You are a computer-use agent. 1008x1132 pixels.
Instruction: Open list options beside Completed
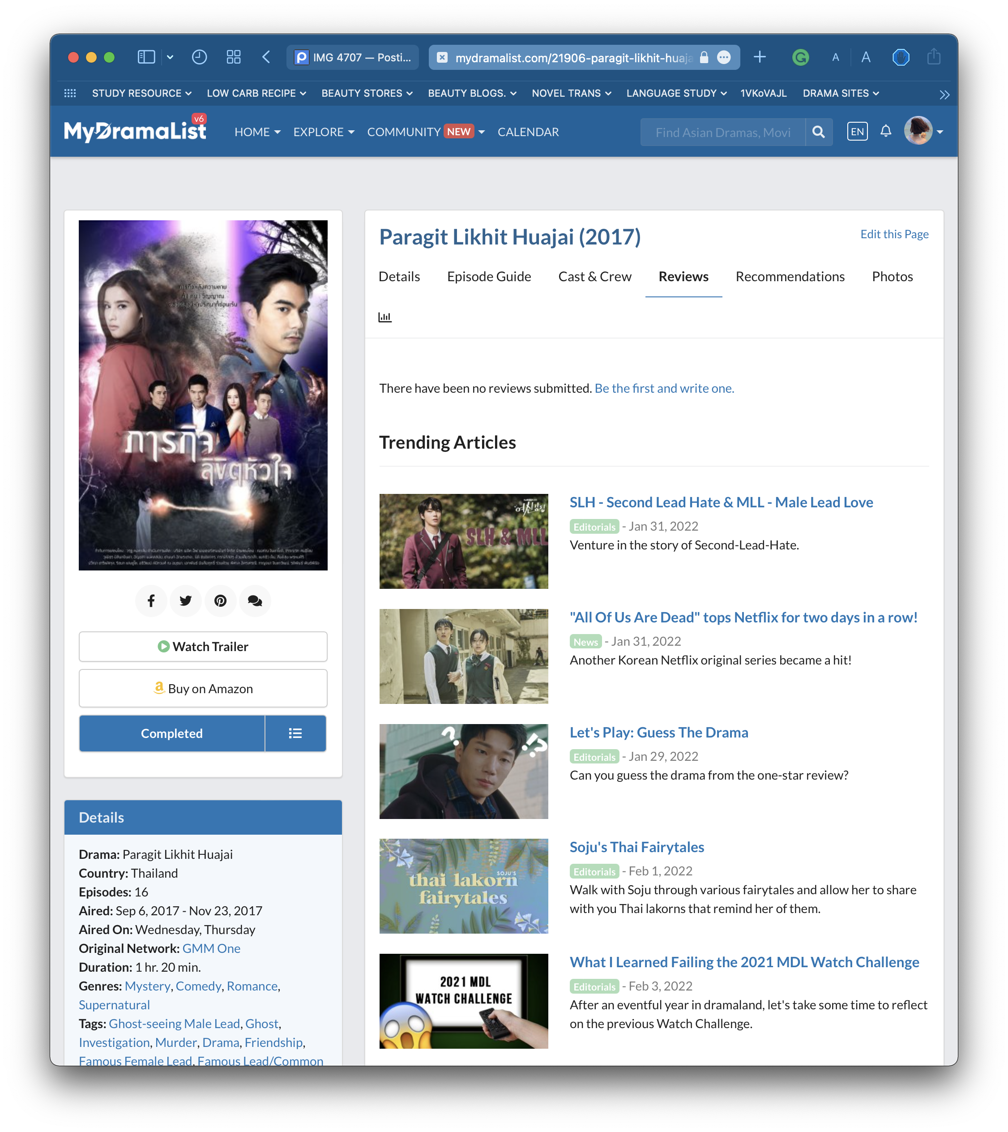[x=295, y=733]
